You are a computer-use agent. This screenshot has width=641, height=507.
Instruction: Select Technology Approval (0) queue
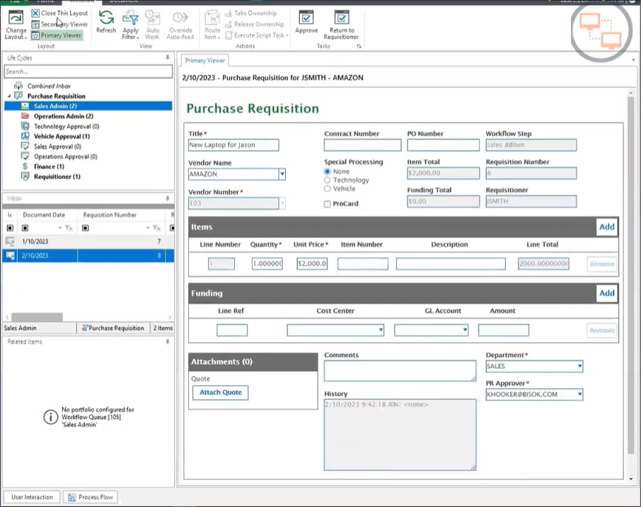pos(67,127)
